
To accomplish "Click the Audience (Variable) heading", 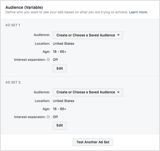I will pos(24,7).
